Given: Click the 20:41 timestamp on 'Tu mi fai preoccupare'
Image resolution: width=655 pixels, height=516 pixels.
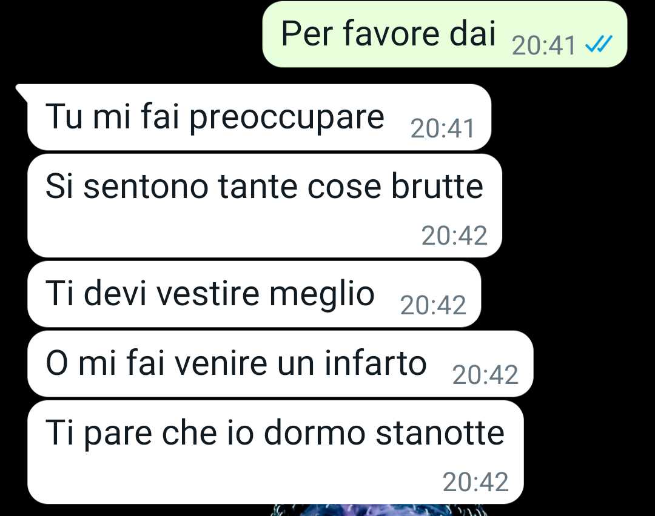Looking at the screenshot, I should (442, 128).
